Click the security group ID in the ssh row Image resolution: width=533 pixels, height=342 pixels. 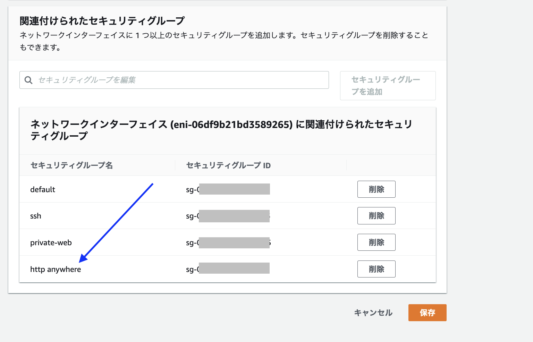pyautogui.click(x=228, y=216)
